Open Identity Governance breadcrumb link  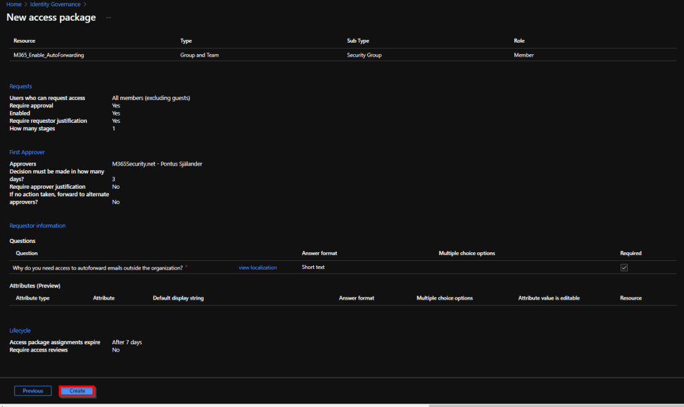point(55,5)
